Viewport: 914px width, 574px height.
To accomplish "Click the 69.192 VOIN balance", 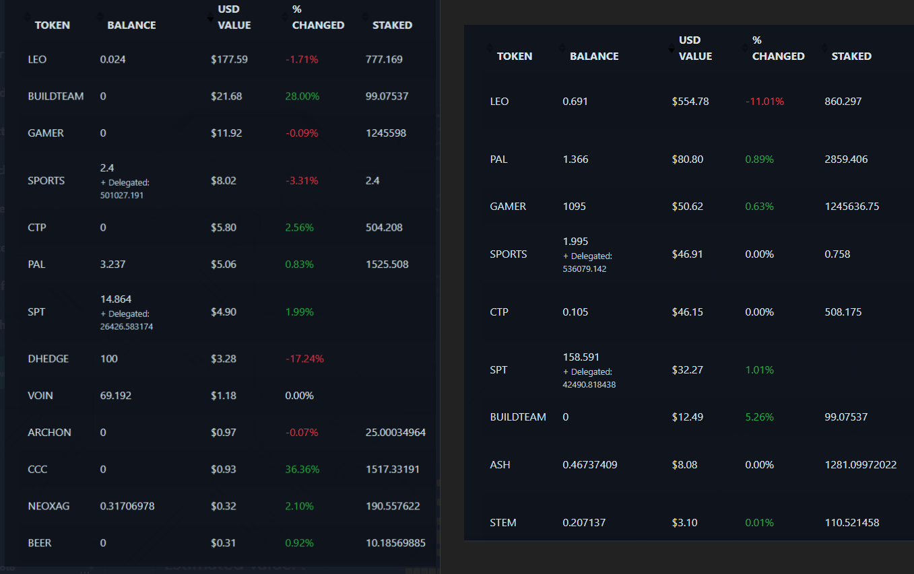I will (116, 396).
